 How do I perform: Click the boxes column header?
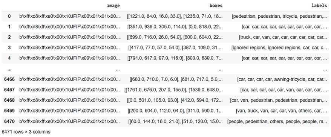click(216, 6)
